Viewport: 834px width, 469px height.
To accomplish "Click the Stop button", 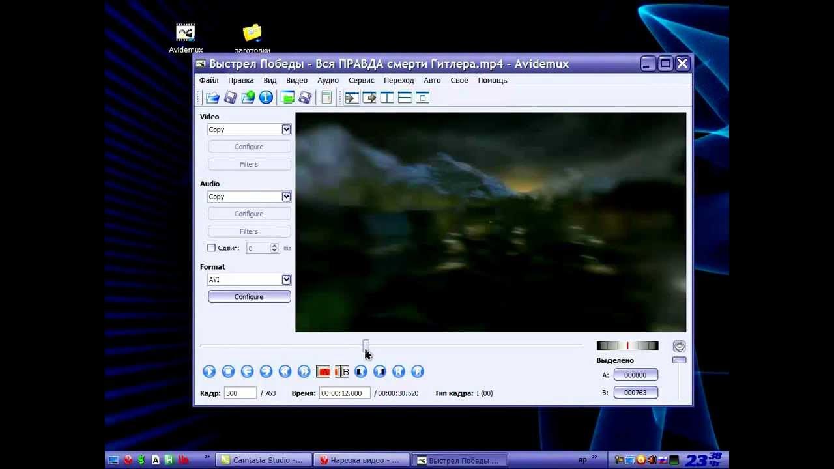I will (x=228, y=371).
